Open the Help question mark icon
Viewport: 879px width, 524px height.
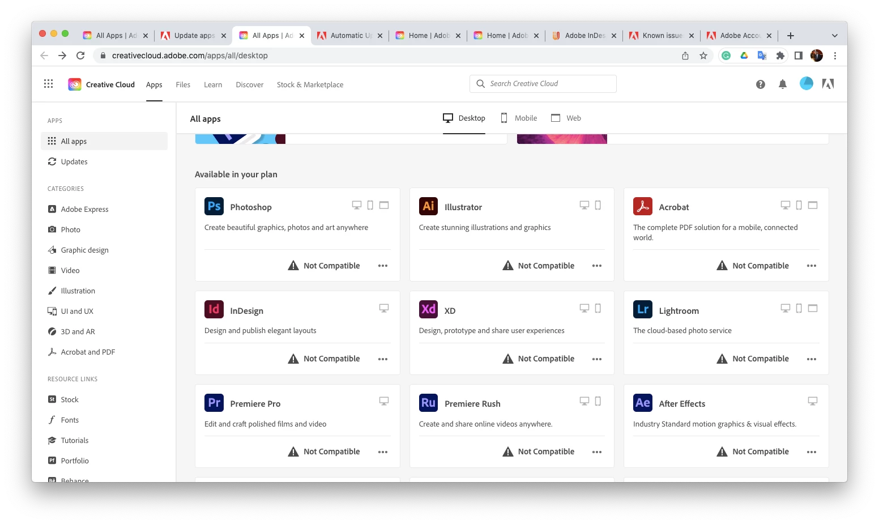tap(761, 84)
